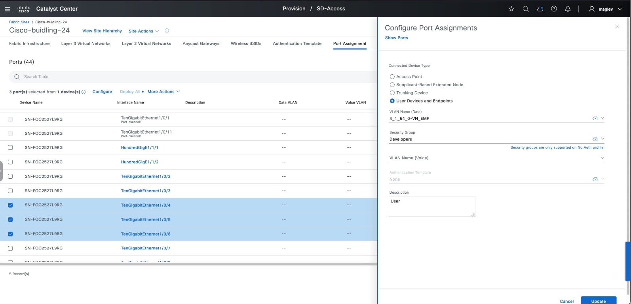Open the hamburger navigation menu

[7, 9]
